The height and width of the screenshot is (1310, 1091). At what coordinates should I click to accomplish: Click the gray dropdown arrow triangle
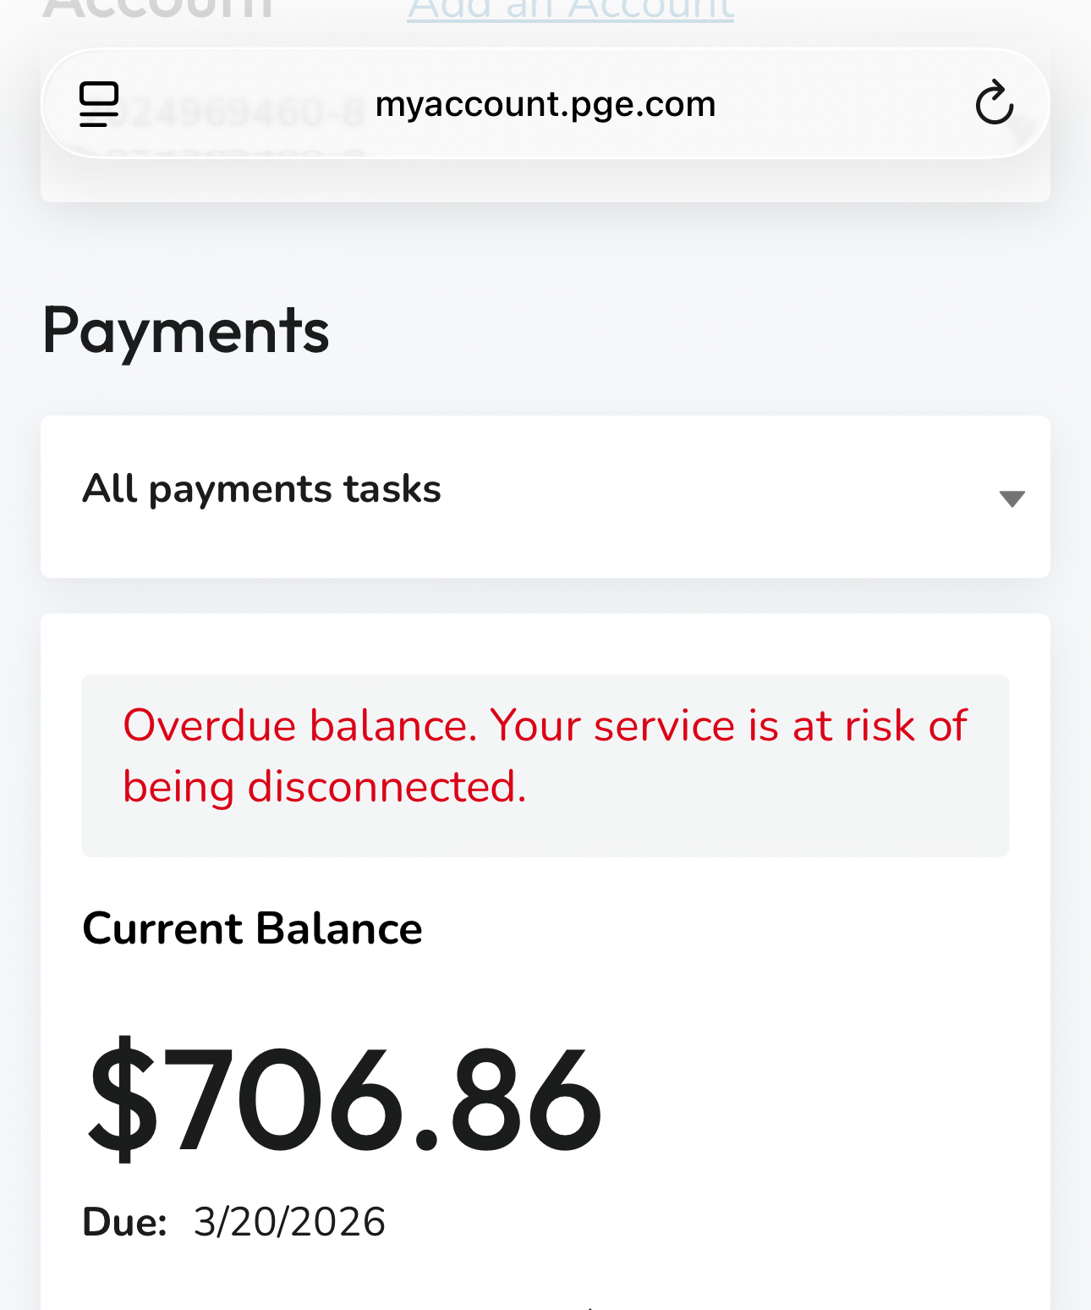click(1012, 498)
